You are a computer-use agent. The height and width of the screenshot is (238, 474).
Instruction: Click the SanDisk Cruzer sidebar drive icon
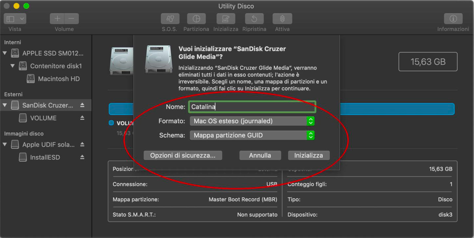[x=15, y=105]
